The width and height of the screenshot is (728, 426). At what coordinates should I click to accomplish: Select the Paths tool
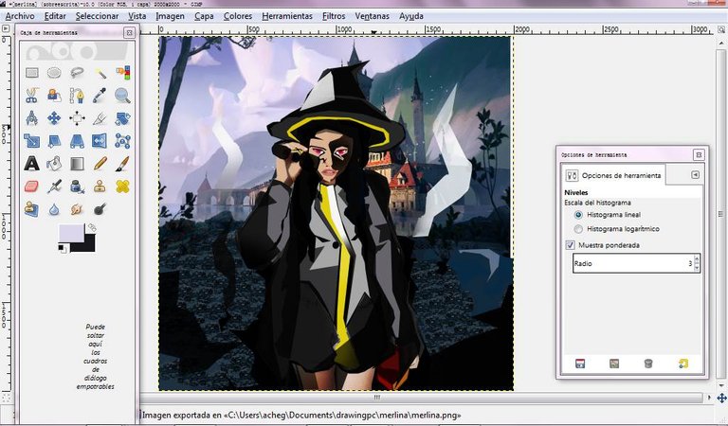point(77,96)
